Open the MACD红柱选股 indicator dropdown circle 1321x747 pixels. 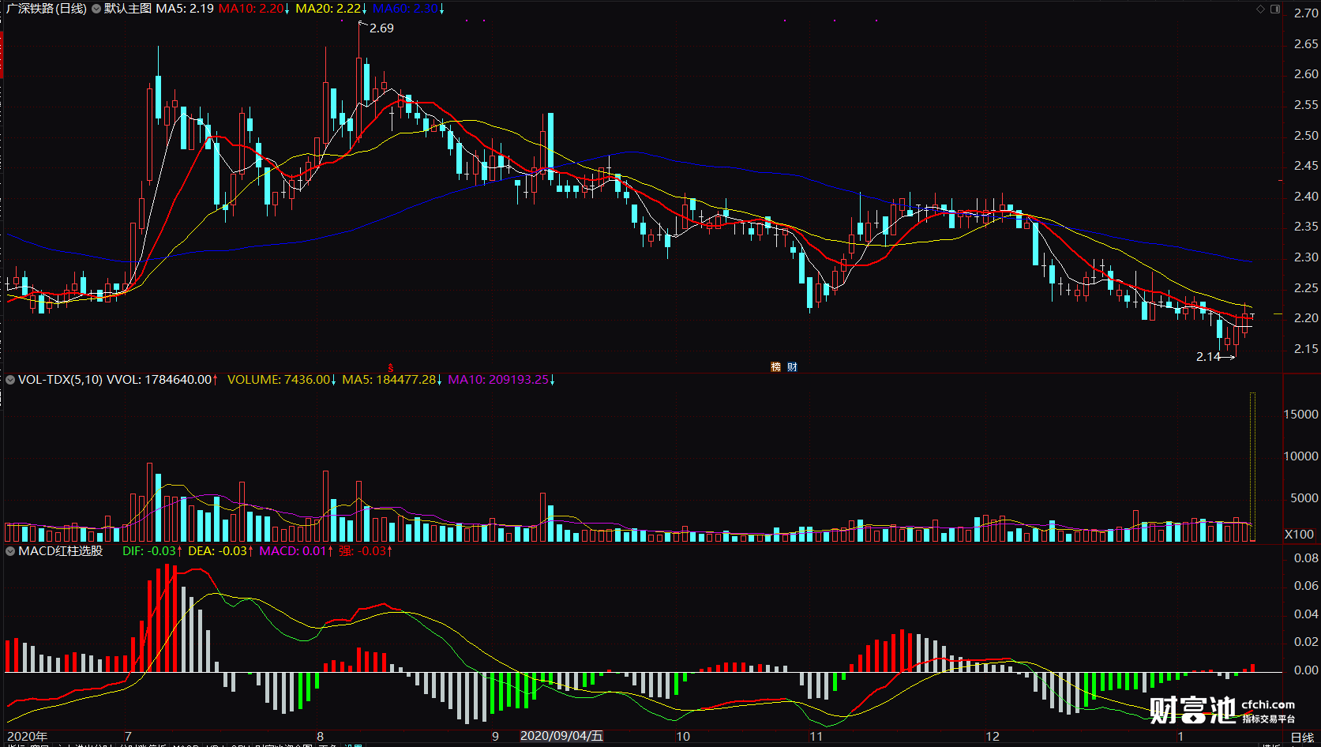pos(10,551)
